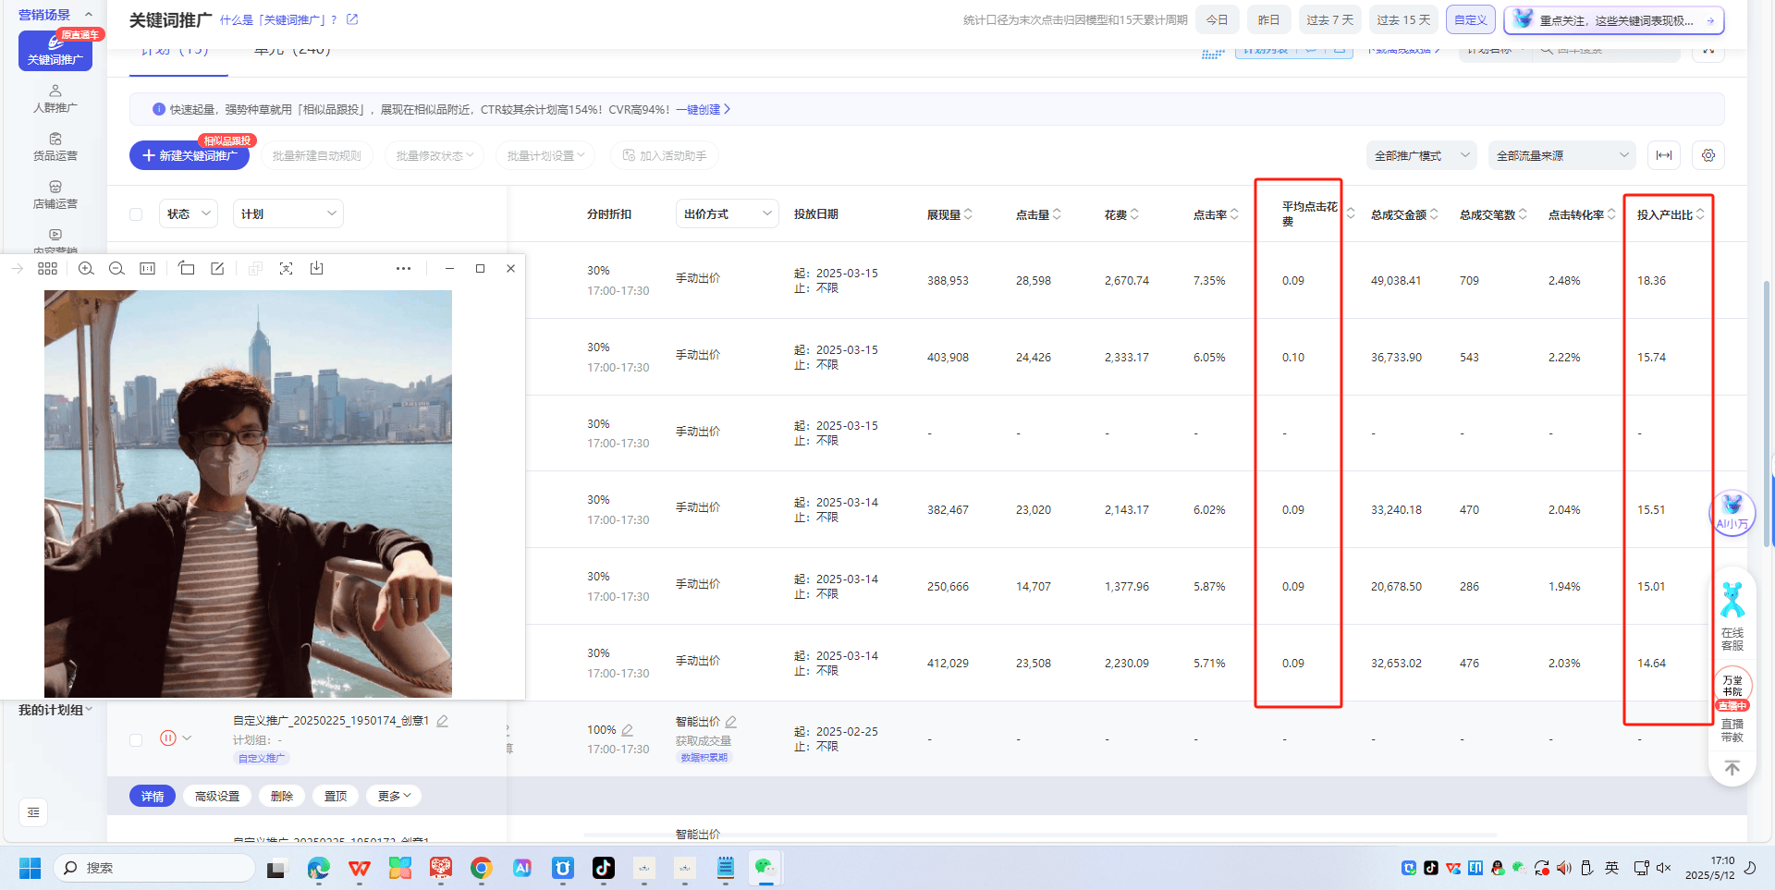Toggle the select-all checkbox in table header
The height and width of the screenshot is (890, 1775).
coord(136,214)
